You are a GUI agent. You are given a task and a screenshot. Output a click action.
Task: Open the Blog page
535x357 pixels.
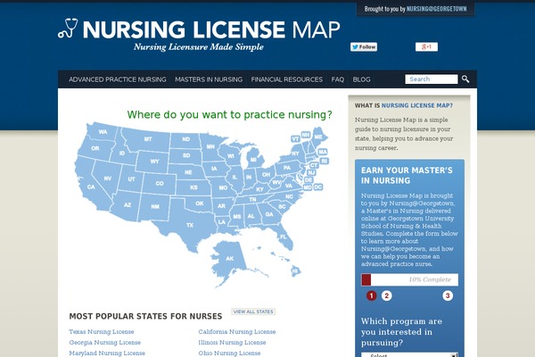tap(362, 79)
